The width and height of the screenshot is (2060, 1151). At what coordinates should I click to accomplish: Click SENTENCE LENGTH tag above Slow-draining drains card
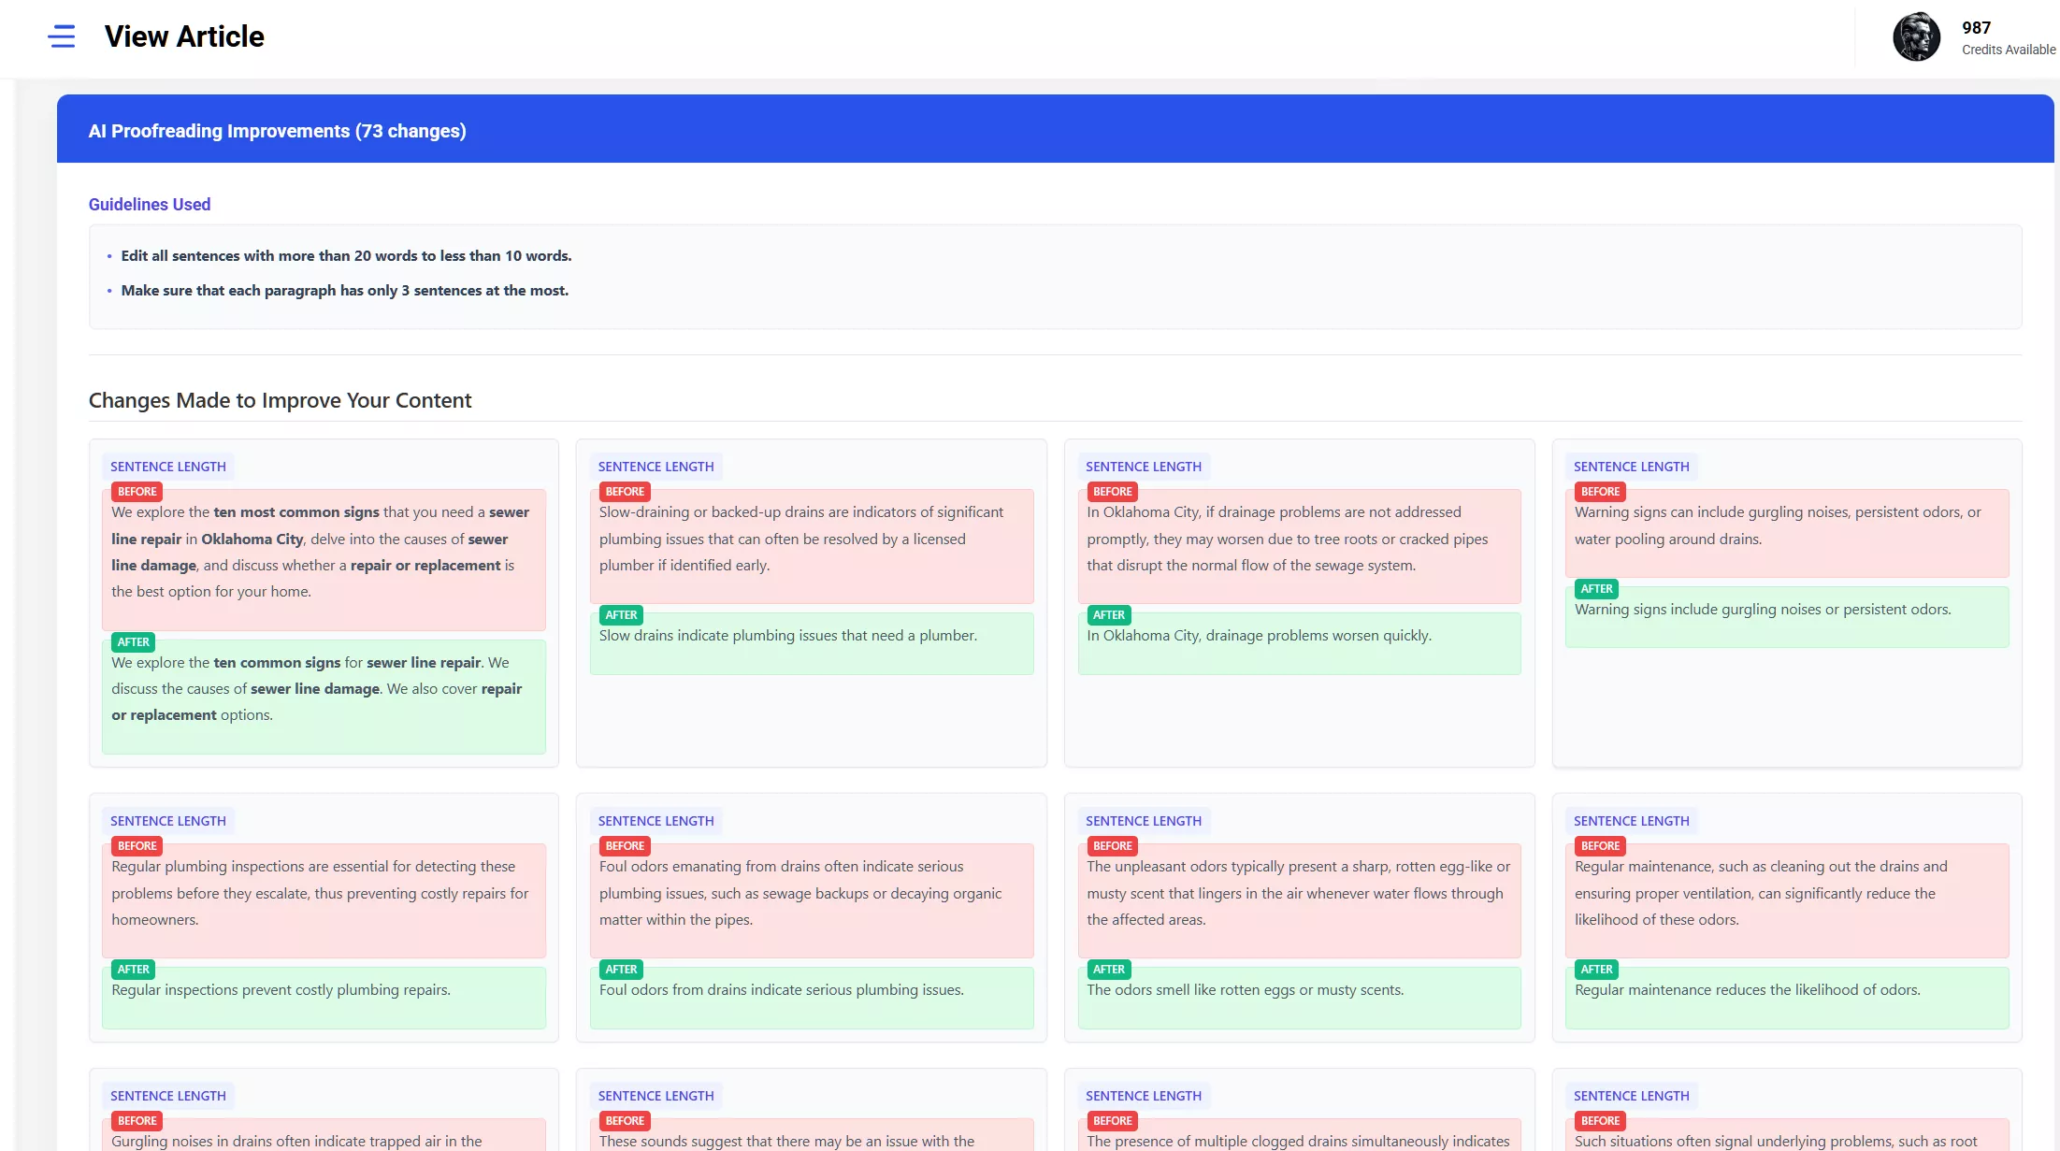[655, 467]
